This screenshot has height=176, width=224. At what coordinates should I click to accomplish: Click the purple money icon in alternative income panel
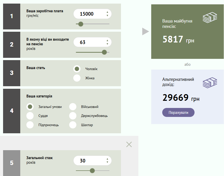(210, 83)
